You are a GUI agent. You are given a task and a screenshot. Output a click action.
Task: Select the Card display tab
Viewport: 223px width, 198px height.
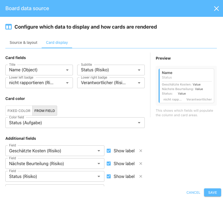(x=57, y=42)
